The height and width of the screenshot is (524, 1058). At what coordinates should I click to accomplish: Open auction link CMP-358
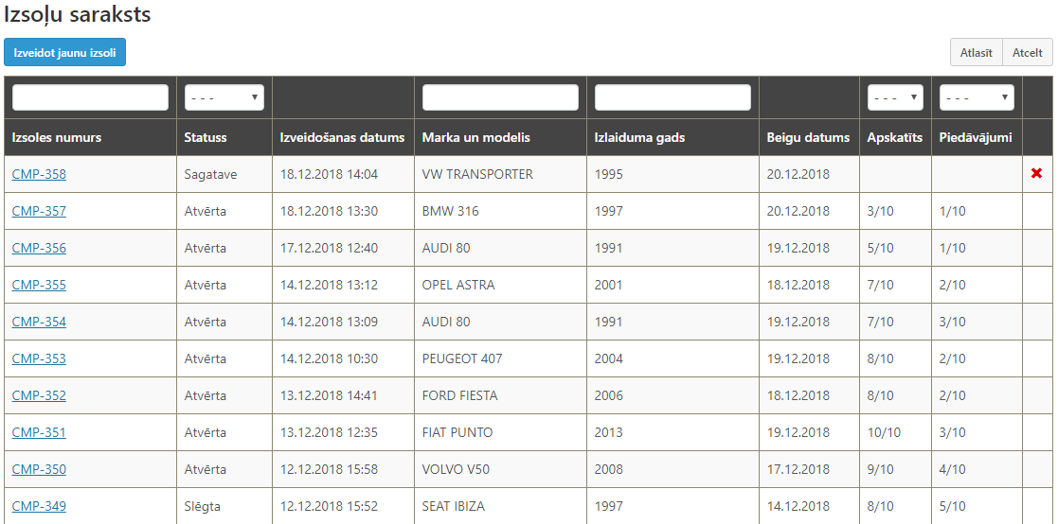click(39, 174)
